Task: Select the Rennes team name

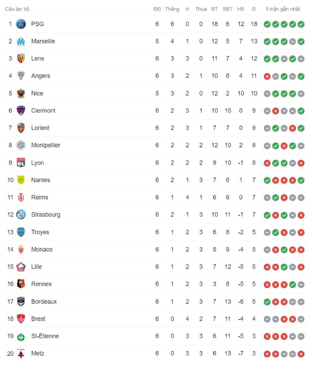Action: point(41,284)
